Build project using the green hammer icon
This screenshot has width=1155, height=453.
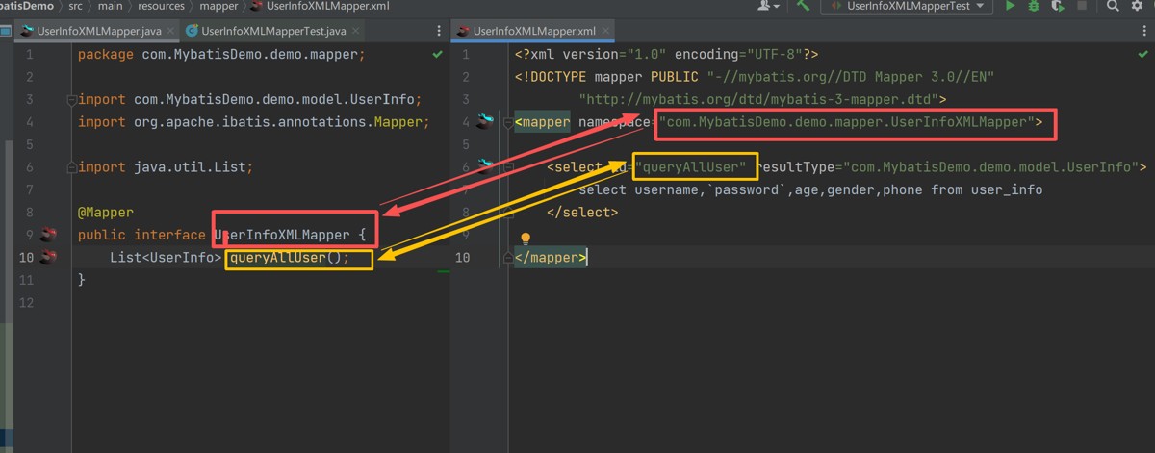point(803,6)
